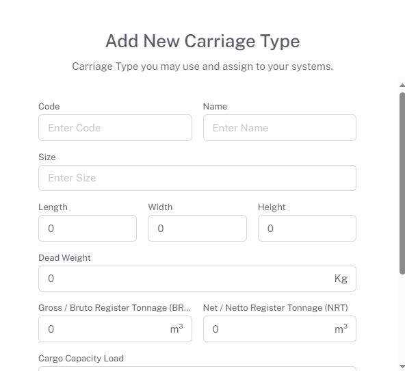
Task: Select the Width value field
Action: point(197,229)
